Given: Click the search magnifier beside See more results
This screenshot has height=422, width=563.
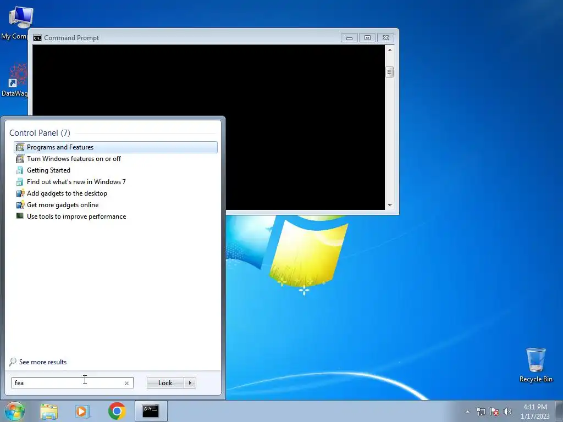Looking at the screenshot, I should [13, 362].
